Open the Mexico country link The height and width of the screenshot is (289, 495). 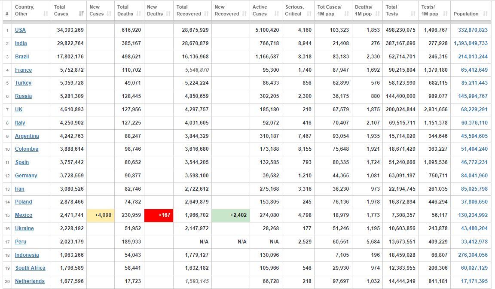(x=24, y=215)
